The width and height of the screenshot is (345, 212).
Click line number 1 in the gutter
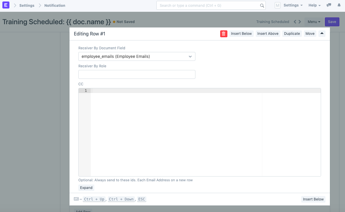click(x=86, y=91)
